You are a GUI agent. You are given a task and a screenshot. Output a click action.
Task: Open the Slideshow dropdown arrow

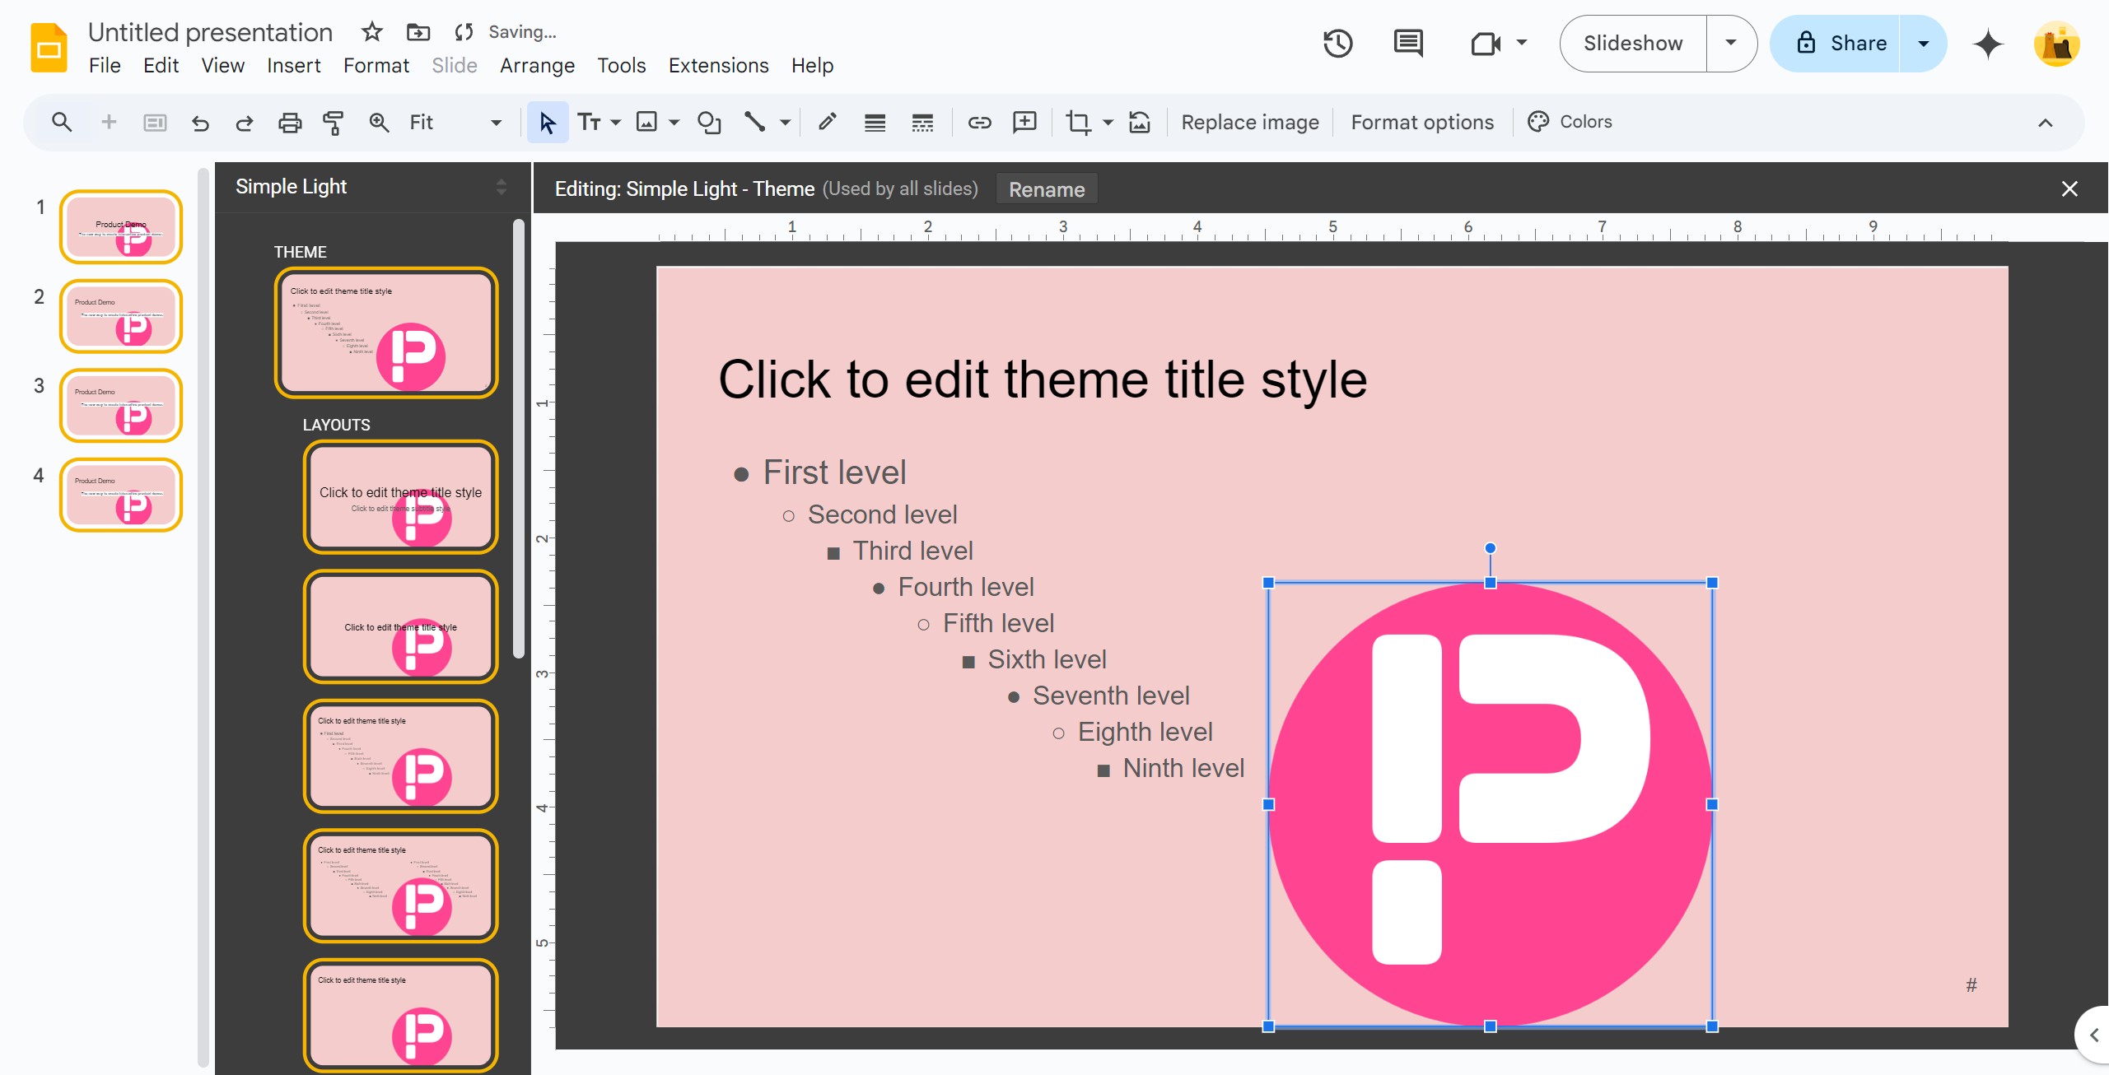[x=1731, y=44]
